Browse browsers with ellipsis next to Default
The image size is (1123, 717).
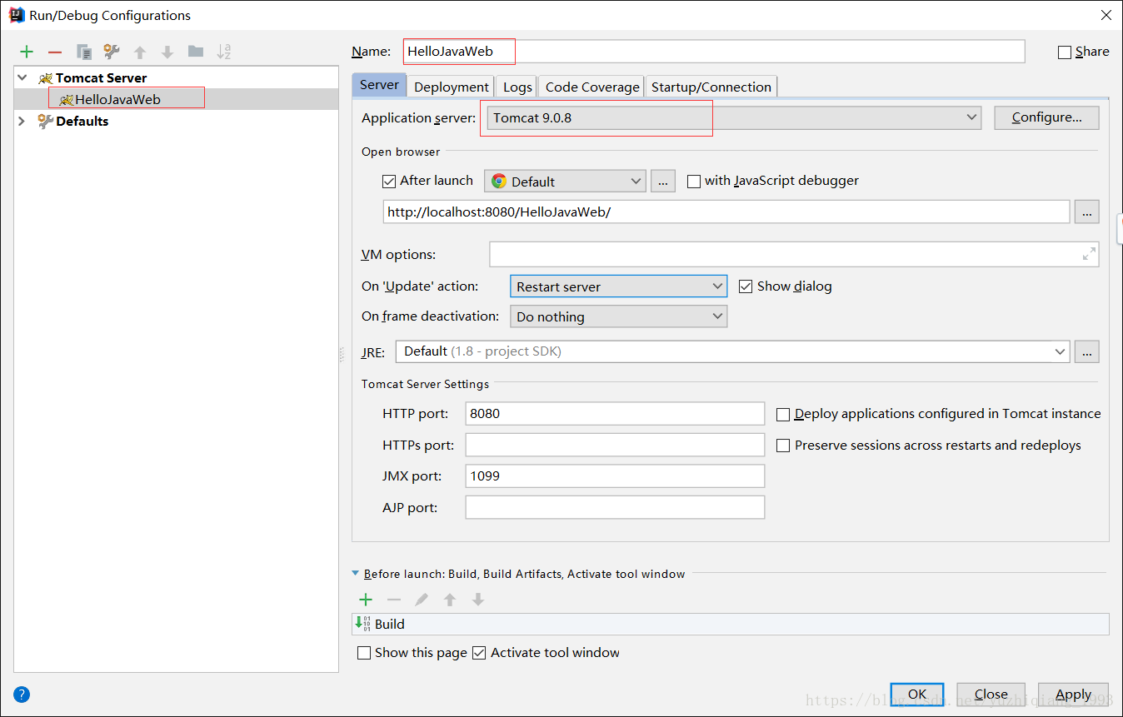[x=663, y=181]
